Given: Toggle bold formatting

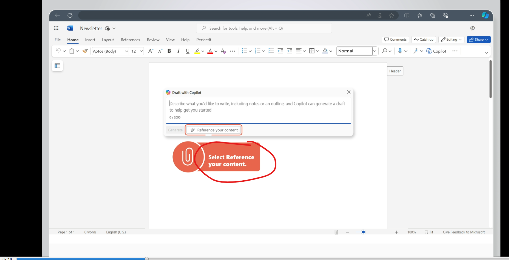Looking at the screenshot, I should [x=169, y=51].
